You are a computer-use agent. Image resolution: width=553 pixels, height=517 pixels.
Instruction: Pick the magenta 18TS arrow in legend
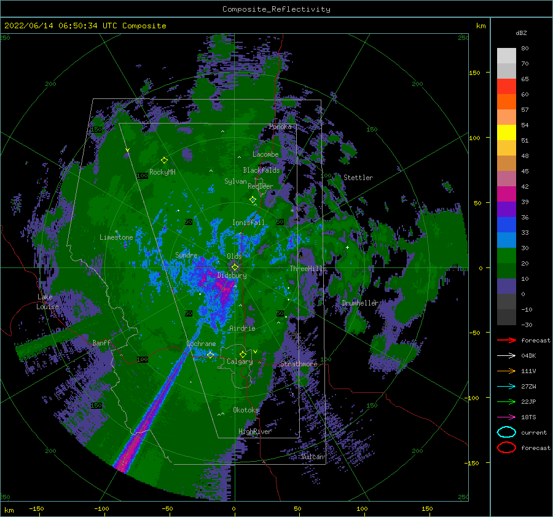(x=506, y=417)
